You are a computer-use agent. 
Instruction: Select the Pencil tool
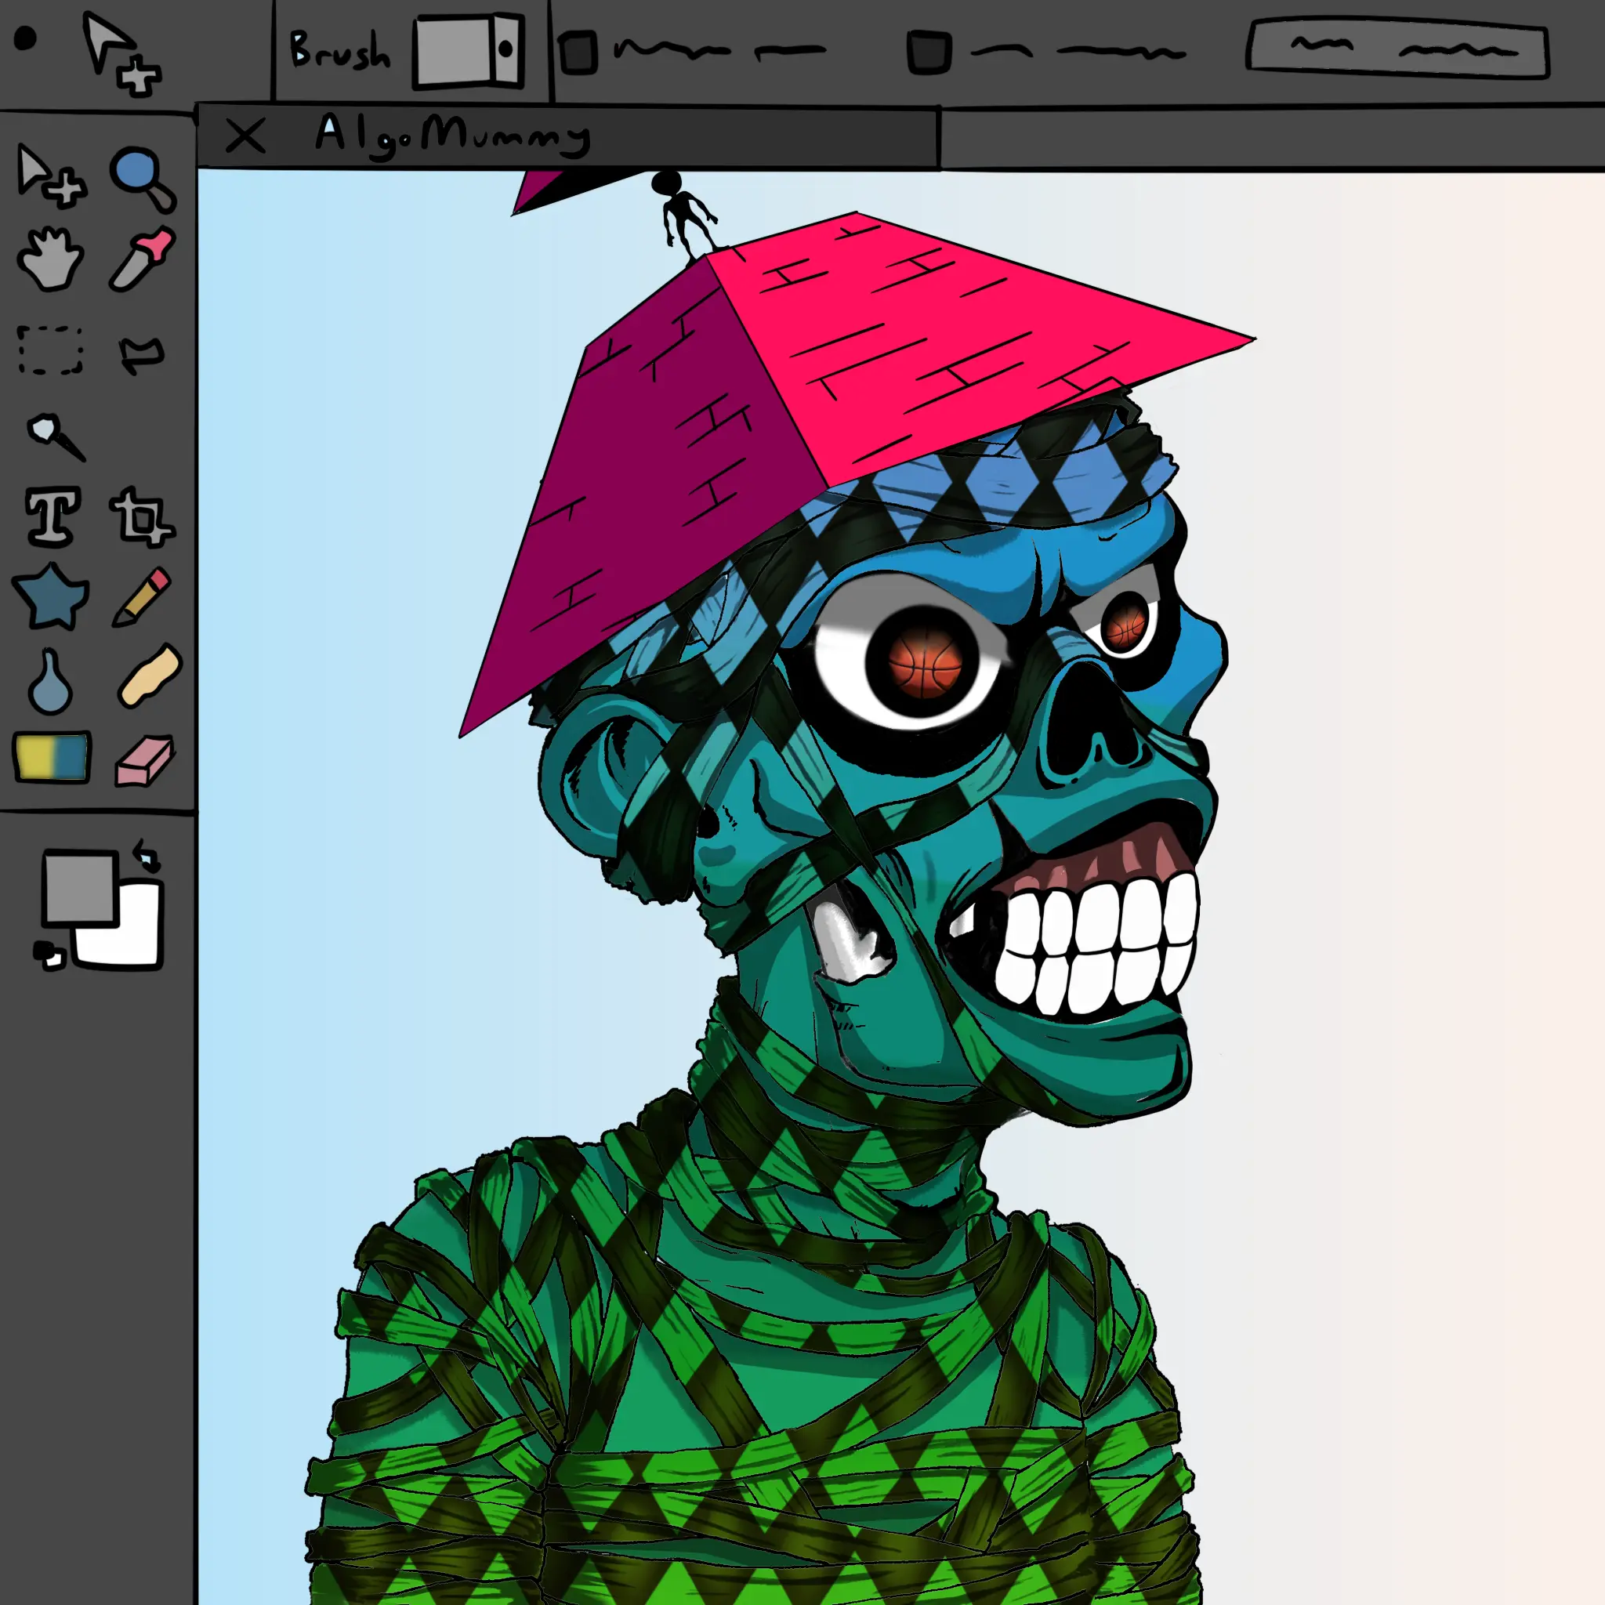(143, 596)
